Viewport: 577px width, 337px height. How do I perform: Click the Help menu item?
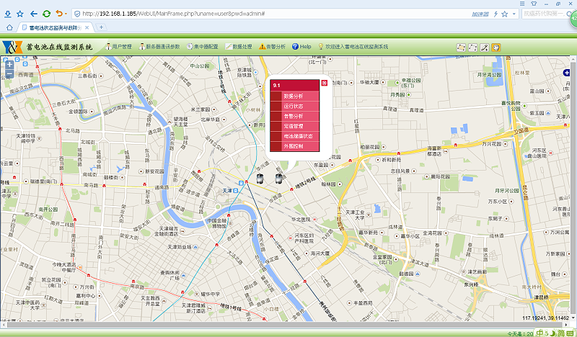301,46
